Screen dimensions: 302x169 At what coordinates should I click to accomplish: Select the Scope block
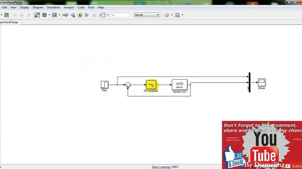(262, 83)
